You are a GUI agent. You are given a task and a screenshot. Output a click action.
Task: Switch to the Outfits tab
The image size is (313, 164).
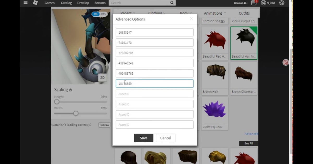coord(244,13)
